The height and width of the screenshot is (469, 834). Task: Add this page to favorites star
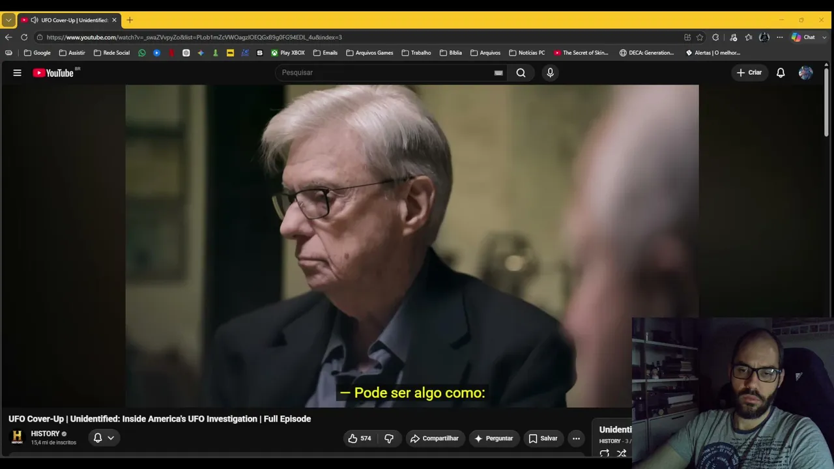700,37
